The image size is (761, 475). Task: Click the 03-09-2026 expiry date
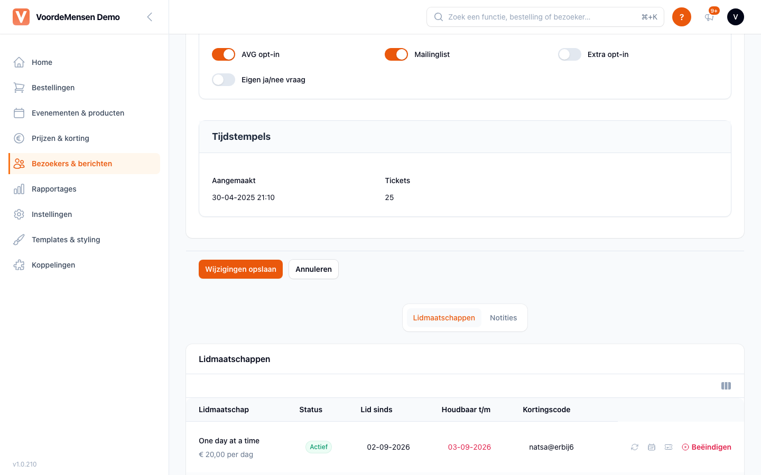(469, 447)
